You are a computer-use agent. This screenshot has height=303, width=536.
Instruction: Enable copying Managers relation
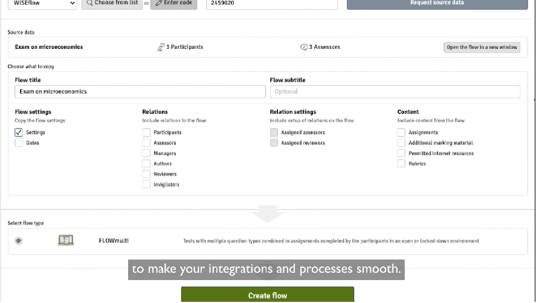point(146,153)
